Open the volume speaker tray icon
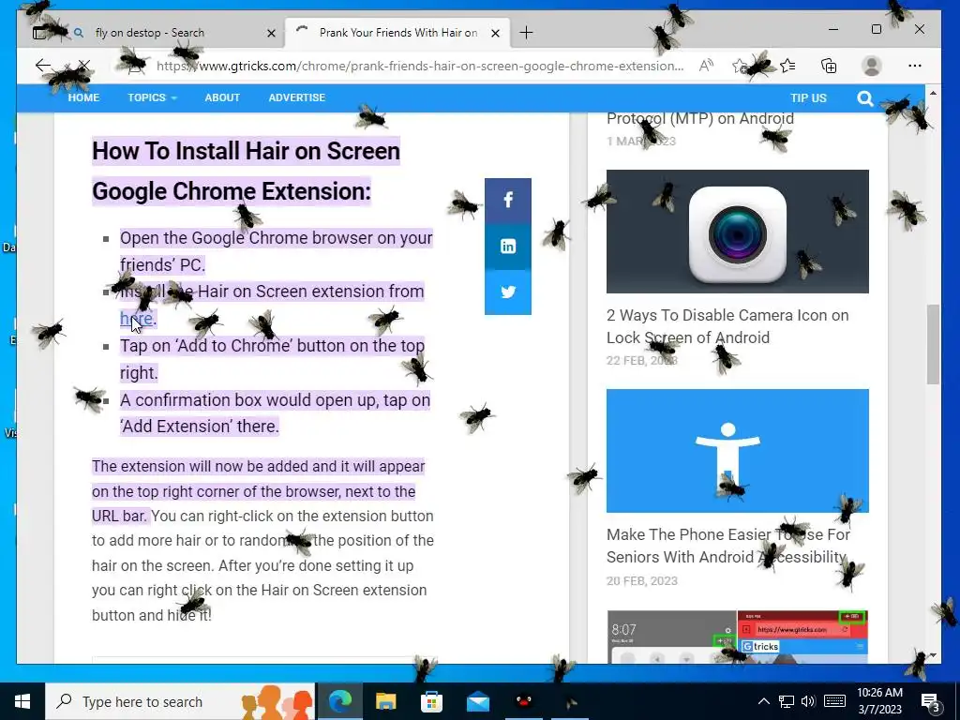Viewport: 960px width, 720px height. [x=808, y=701]
